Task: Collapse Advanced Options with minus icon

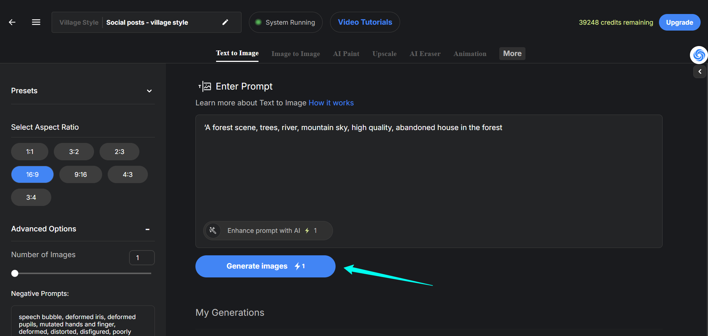Action: click(147, 229)
